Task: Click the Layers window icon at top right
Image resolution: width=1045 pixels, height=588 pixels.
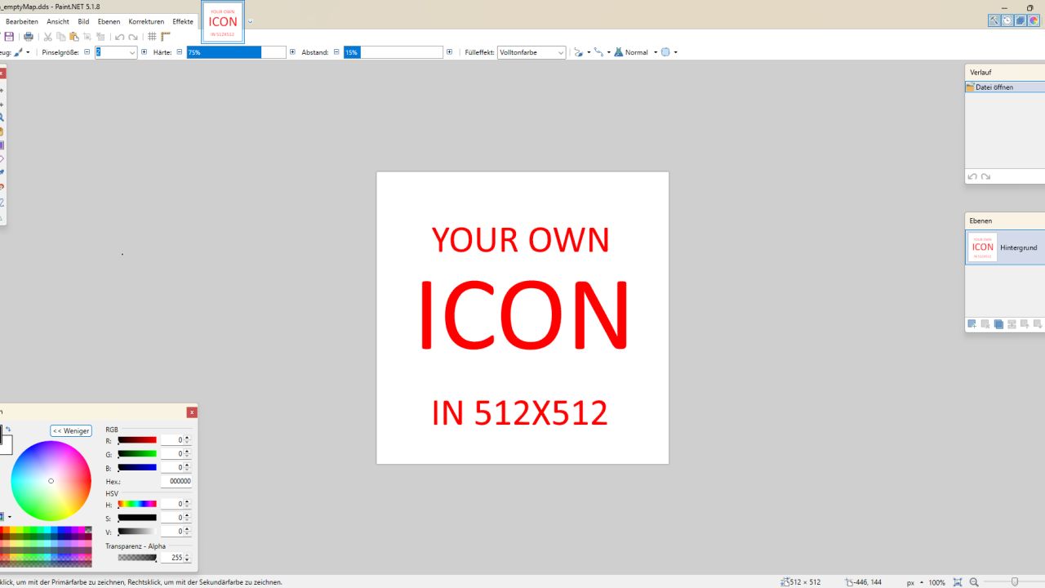Action: tap(1021, 21)
